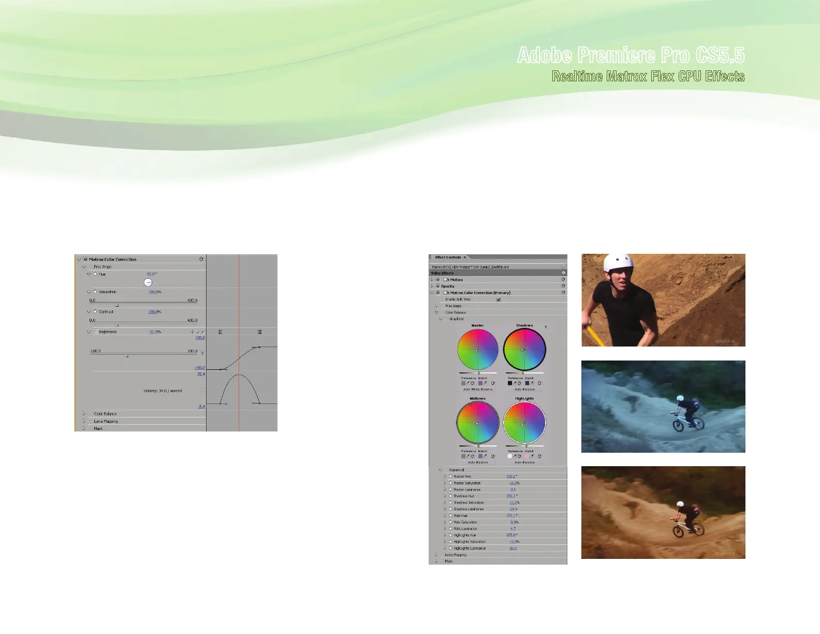Click the Shadows Hue stopwatch
The height and width of the screenshot is (634, 820).
(450, 496)
